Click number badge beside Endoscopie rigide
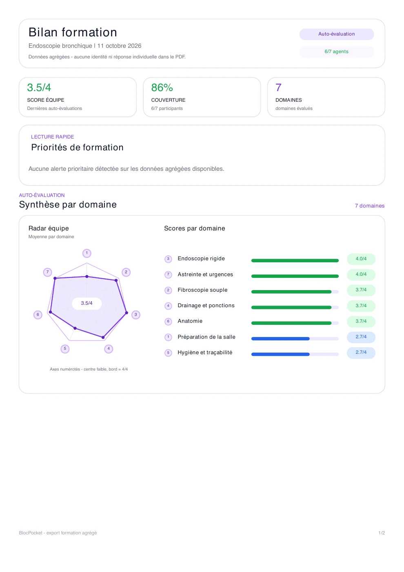The height and width of the screenshot is (572, 404). (168, 259)
